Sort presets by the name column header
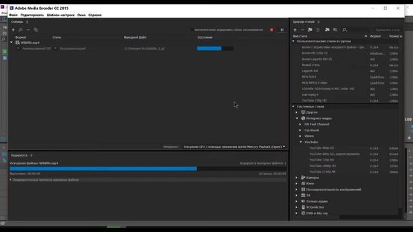The image size is (413, 232). (x=300, y=36)
